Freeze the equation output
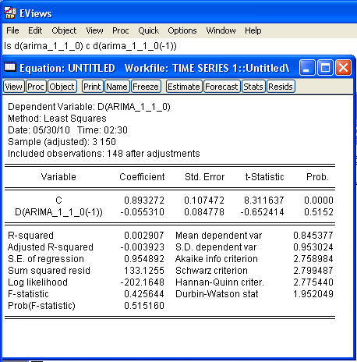 (146, 87)
